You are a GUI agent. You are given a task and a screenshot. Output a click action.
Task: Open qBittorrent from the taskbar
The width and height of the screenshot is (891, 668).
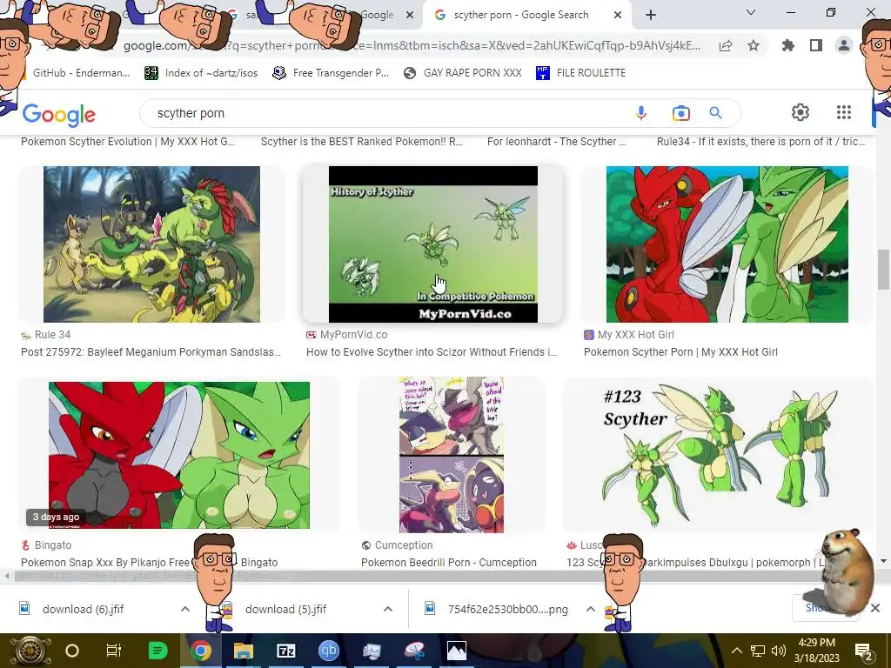coord(328,651)
